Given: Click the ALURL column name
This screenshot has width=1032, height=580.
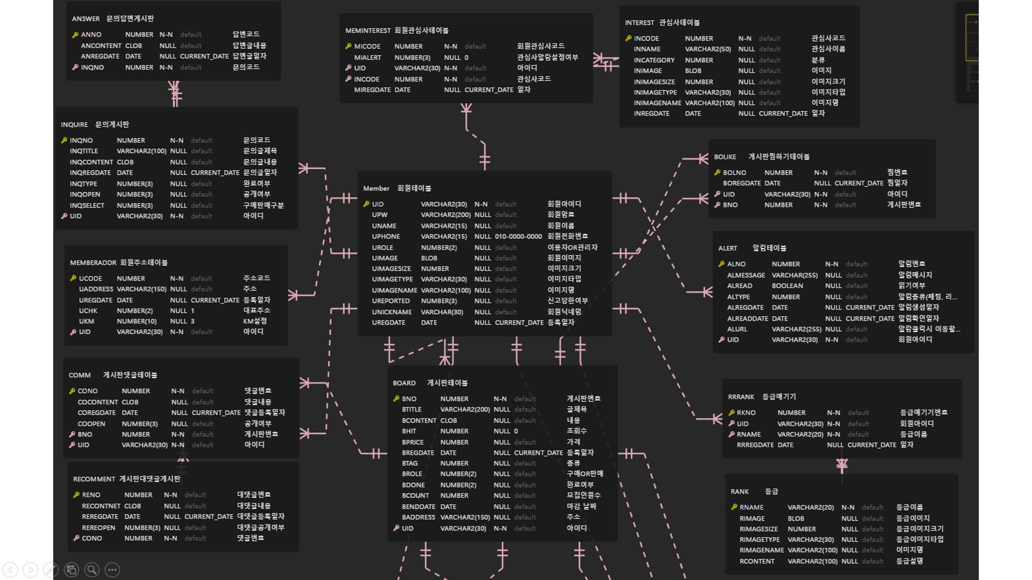Looking at the screenshot, I should coord(737,330).
